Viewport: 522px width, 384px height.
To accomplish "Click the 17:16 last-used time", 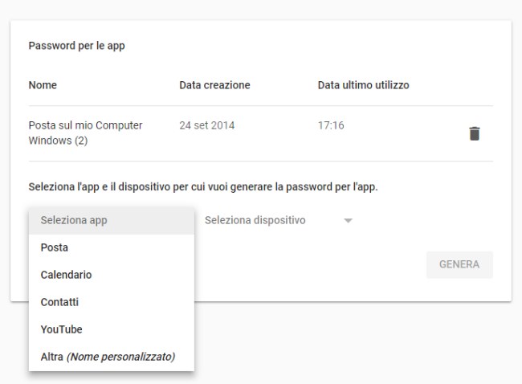I will (331, 125).
